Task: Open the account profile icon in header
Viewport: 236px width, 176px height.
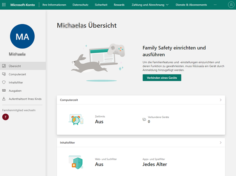Action: point(231,5)
